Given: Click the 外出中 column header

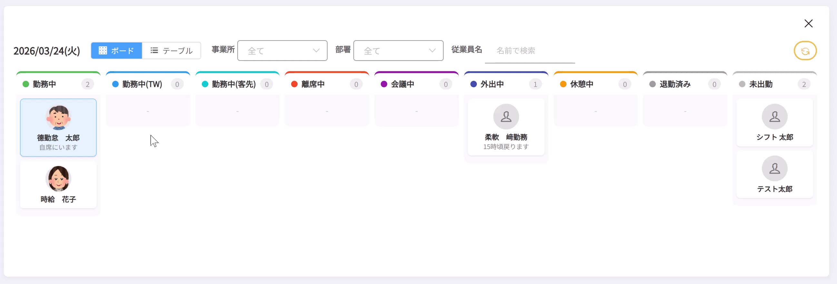Looking at the screenshot, I should [x=492, y=84].
